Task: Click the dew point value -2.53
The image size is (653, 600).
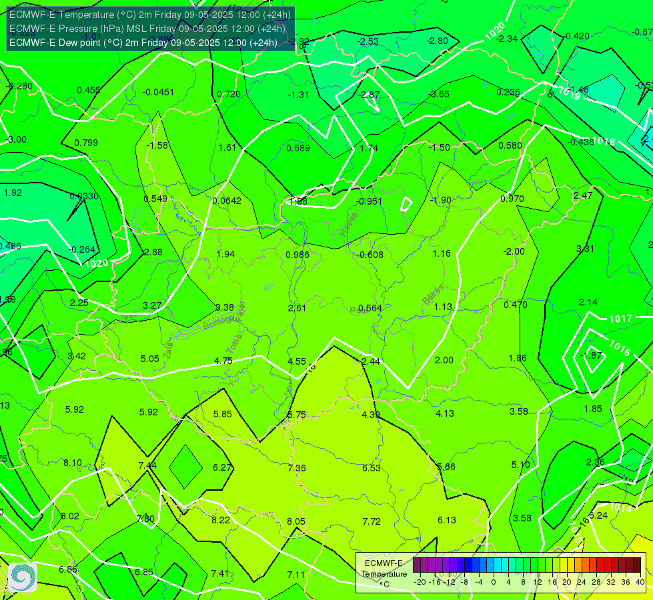Action: pyautogui.click(x=368, y=41)
